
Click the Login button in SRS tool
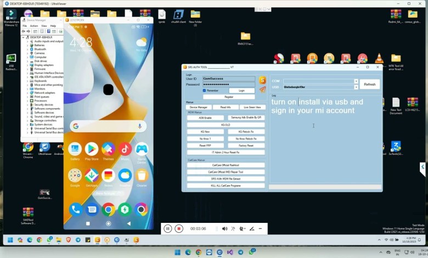(241, 91)
